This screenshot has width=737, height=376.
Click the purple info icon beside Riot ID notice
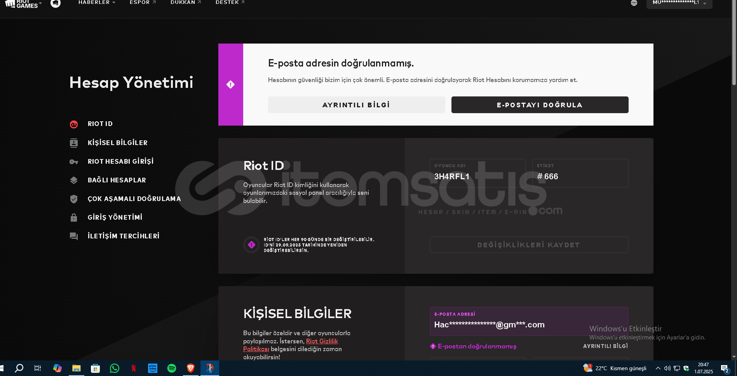251,245
